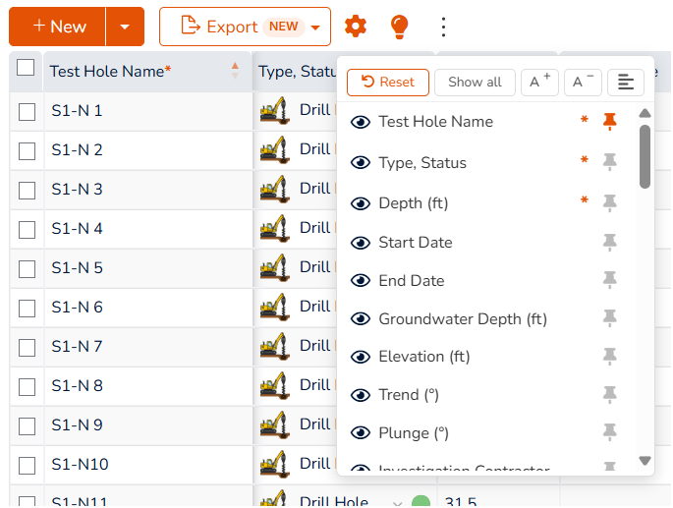Hide the Type, Status column via eye
Screen dimensions: 673x508
pyautogui.click(x=361, y=163)
